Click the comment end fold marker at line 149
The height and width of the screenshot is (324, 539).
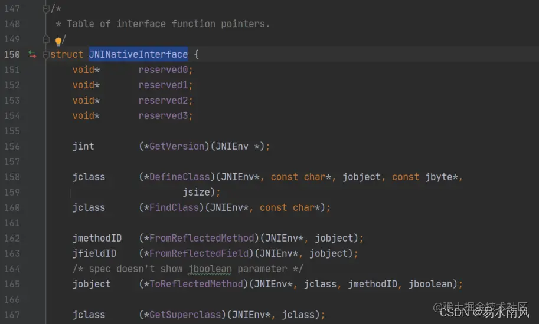pos(45,39)
